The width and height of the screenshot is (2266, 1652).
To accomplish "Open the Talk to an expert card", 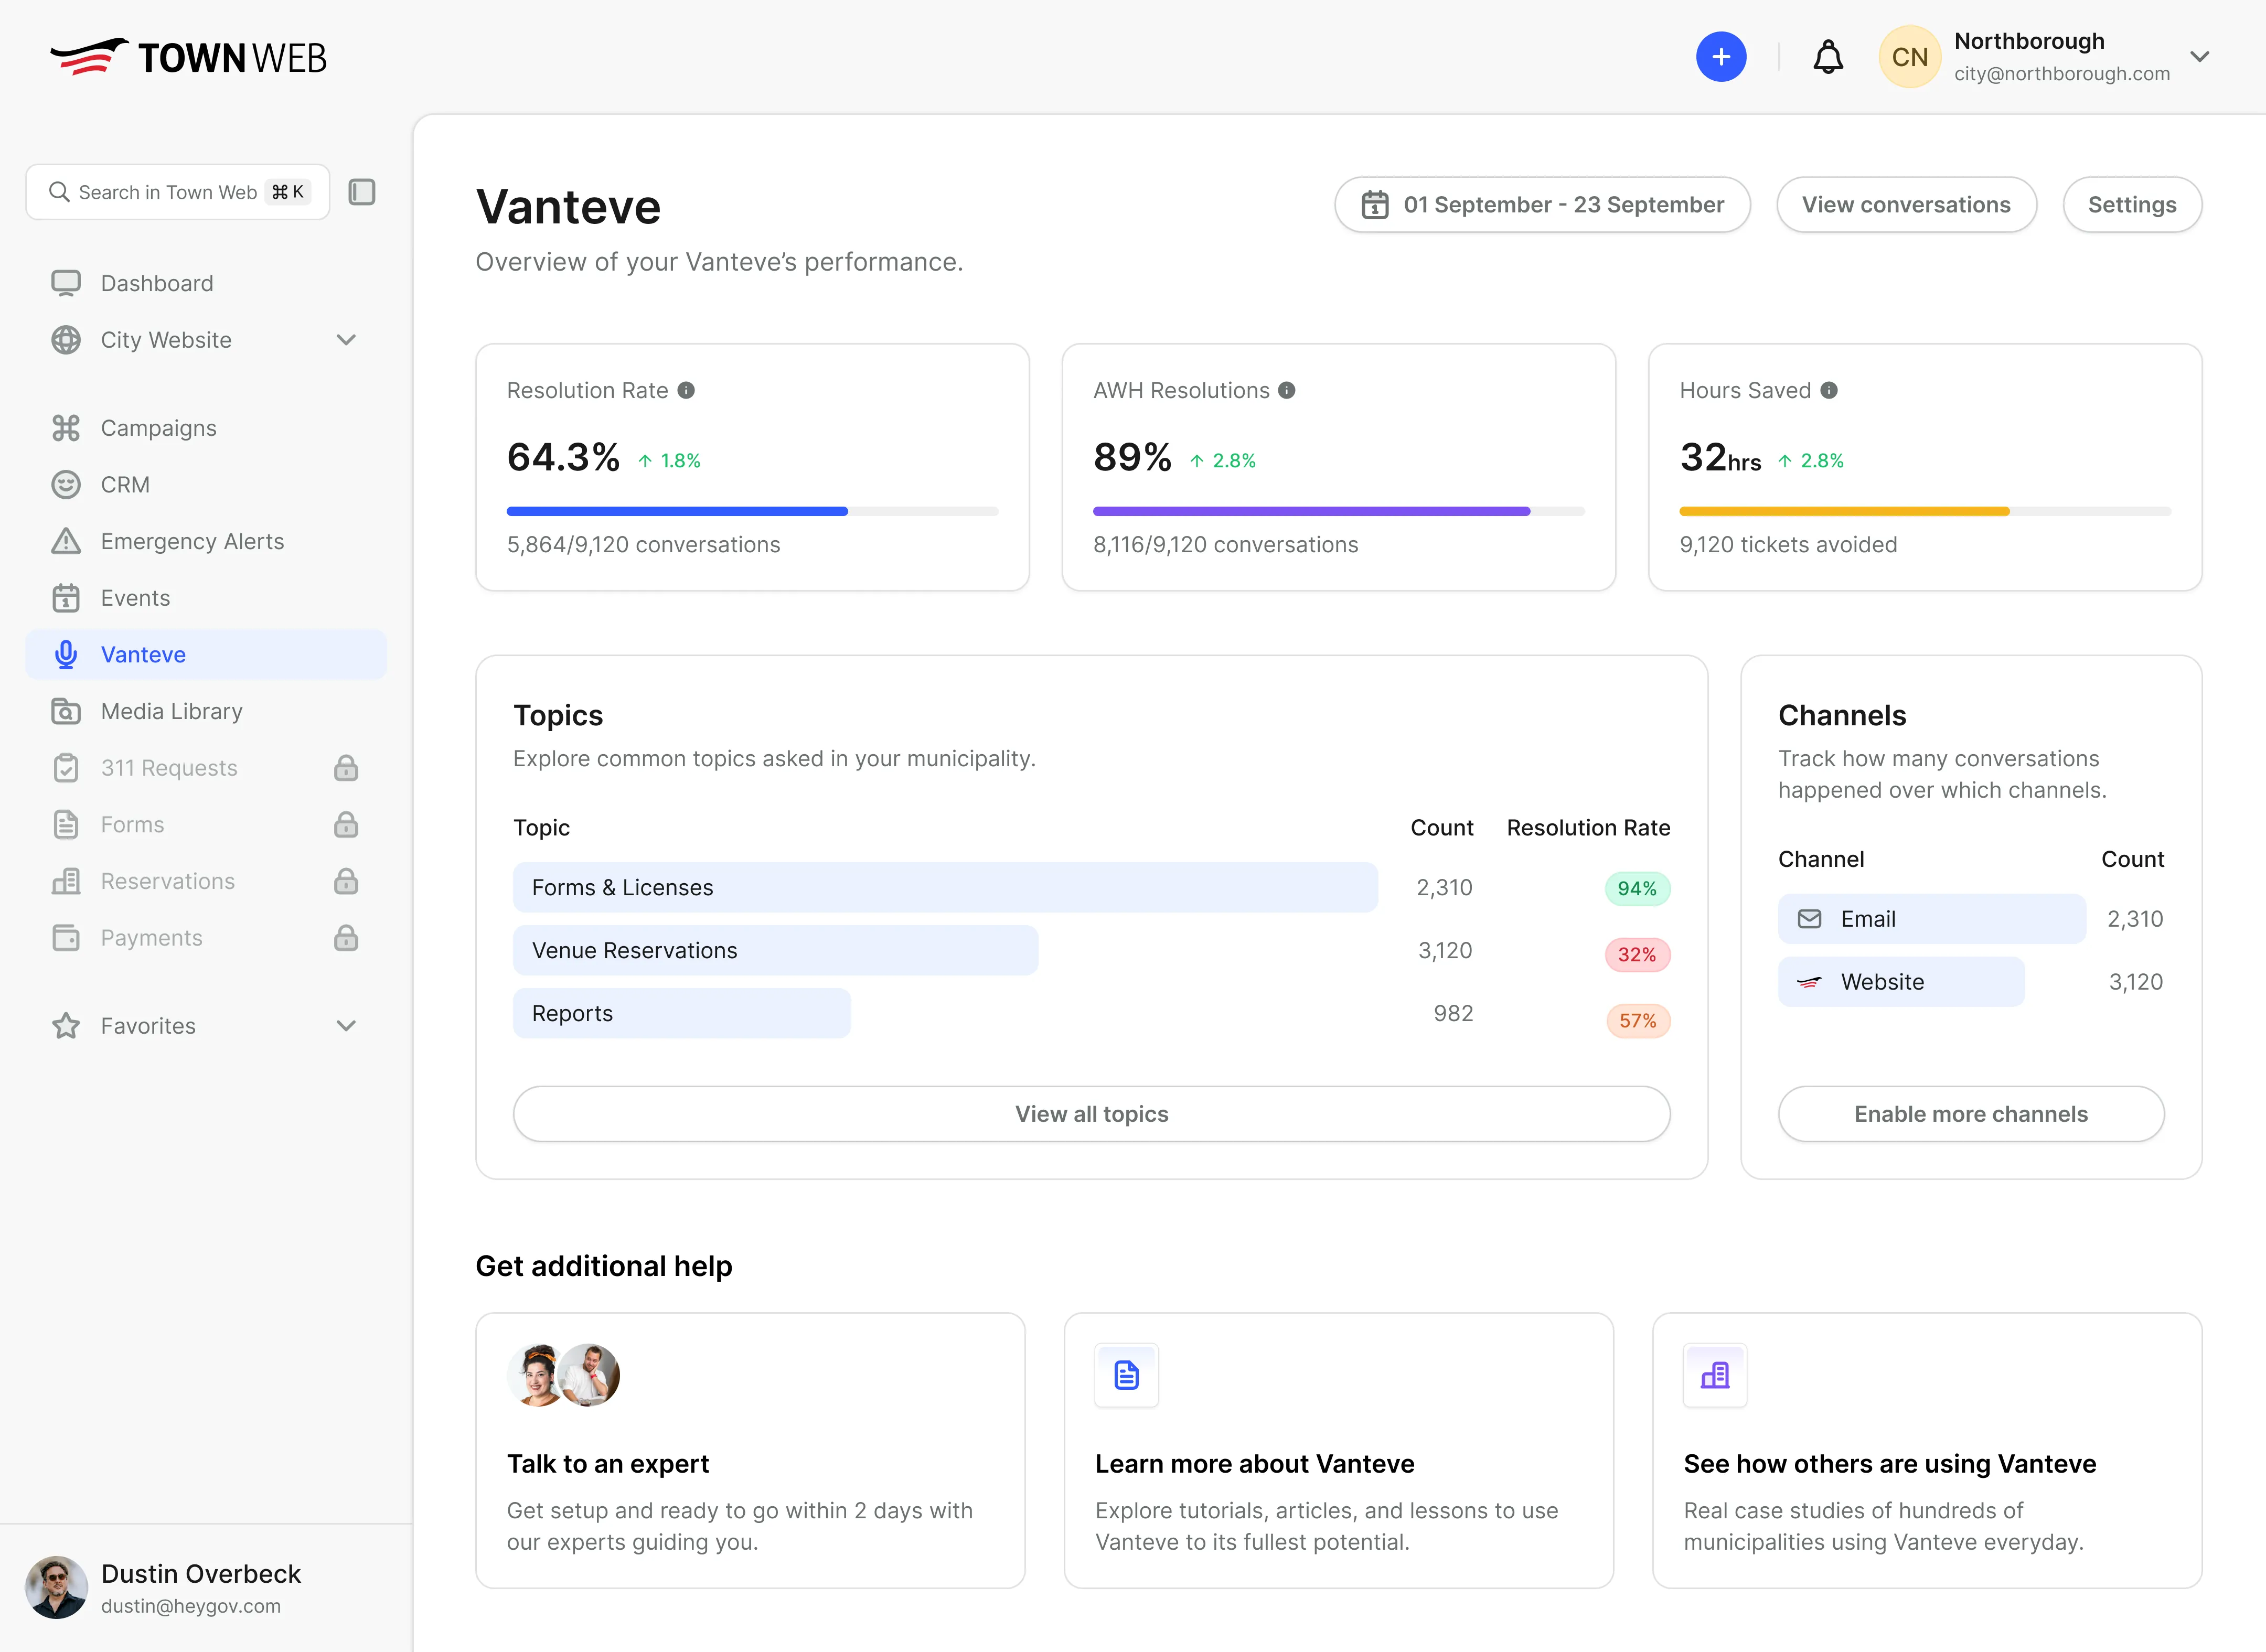I will 750,1451.
